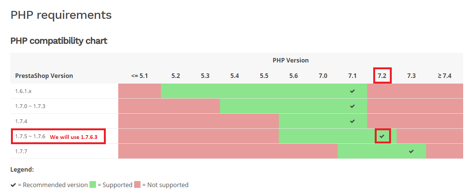Click the 5.6 PHP version column header
This screenshot has width=476, height=195.
(x=294, y=76)
